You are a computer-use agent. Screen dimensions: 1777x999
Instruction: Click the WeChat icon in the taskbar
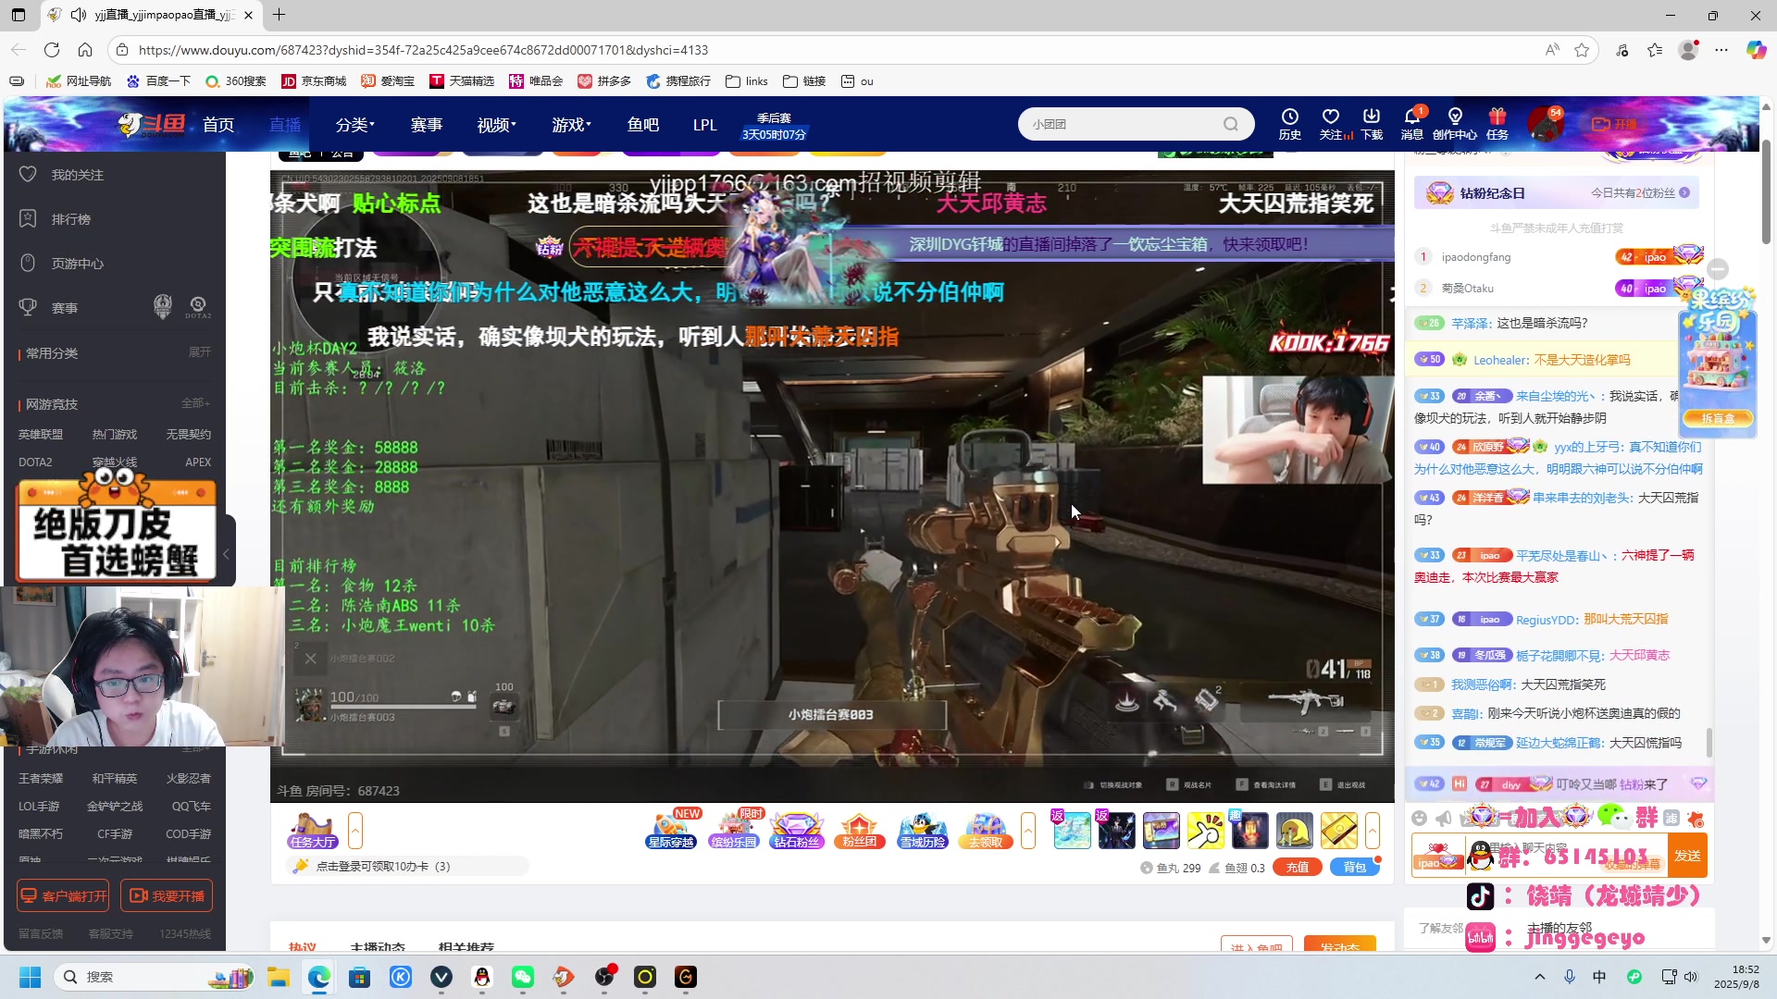tap(523, 977)
